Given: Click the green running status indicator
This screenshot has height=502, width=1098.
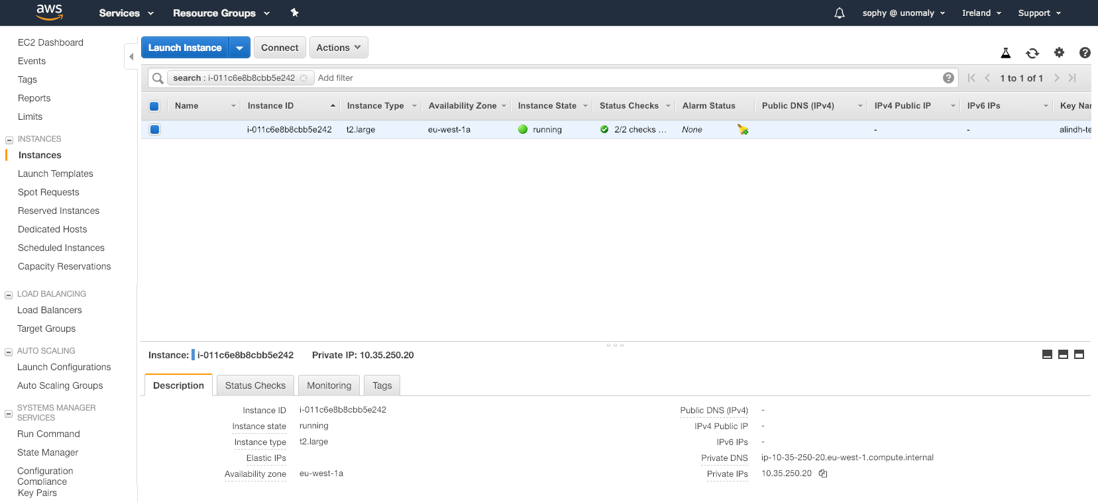Looking at the screenshot, I should [x=523, y=130].
